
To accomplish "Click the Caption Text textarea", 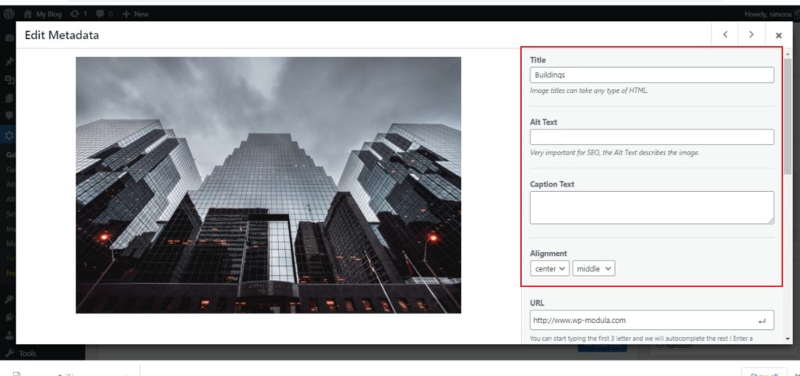I will 652,208.
